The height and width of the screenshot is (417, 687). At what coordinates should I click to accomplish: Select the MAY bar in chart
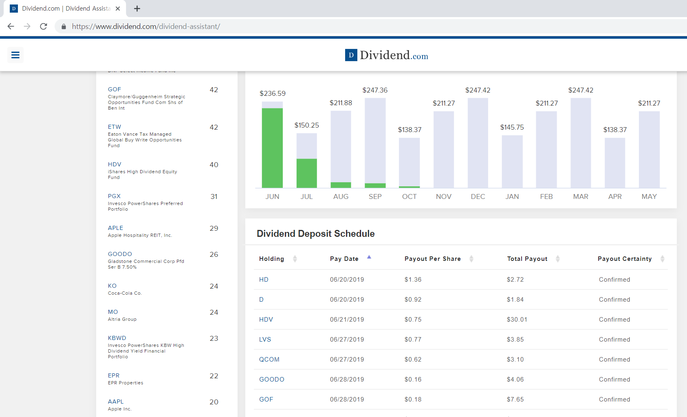(x=649, y=150)
